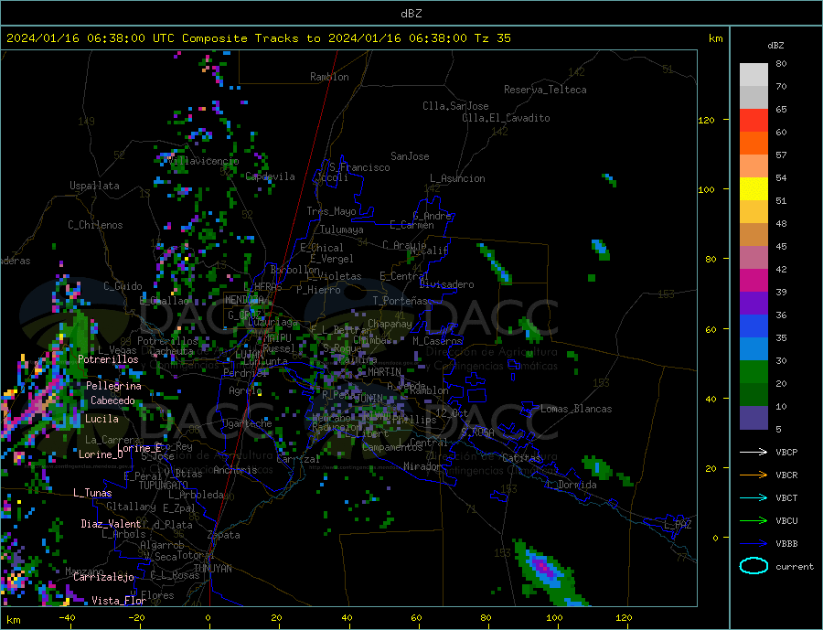
Task: Click the 70 dBZ gray legend swatch
Action: point(754,98)
